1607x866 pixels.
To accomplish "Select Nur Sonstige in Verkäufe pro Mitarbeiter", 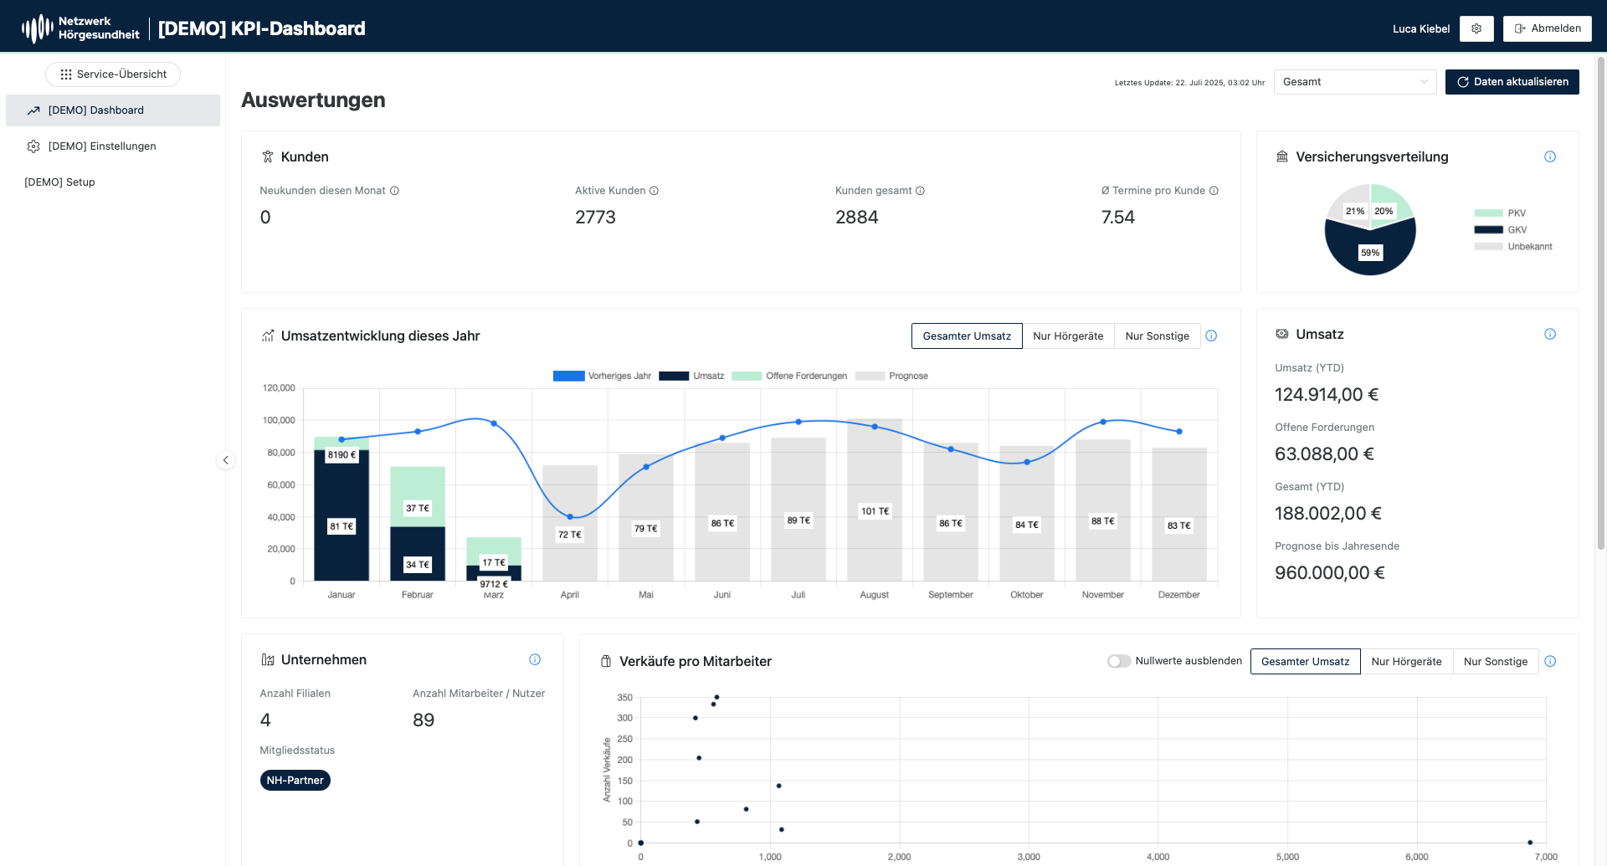I will [x=1496, y=661].
